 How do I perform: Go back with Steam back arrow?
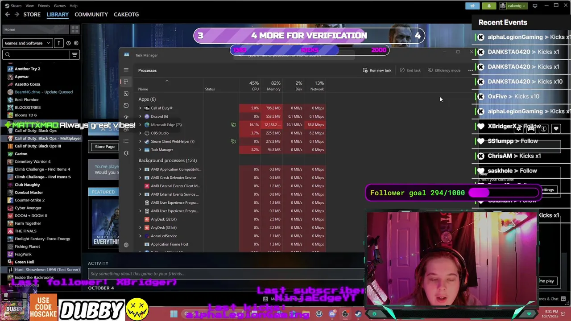click(x=7, y=14)
